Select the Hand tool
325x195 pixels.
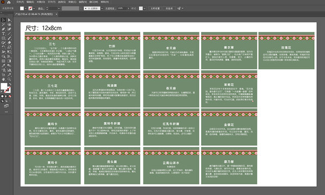click(3, 79)
